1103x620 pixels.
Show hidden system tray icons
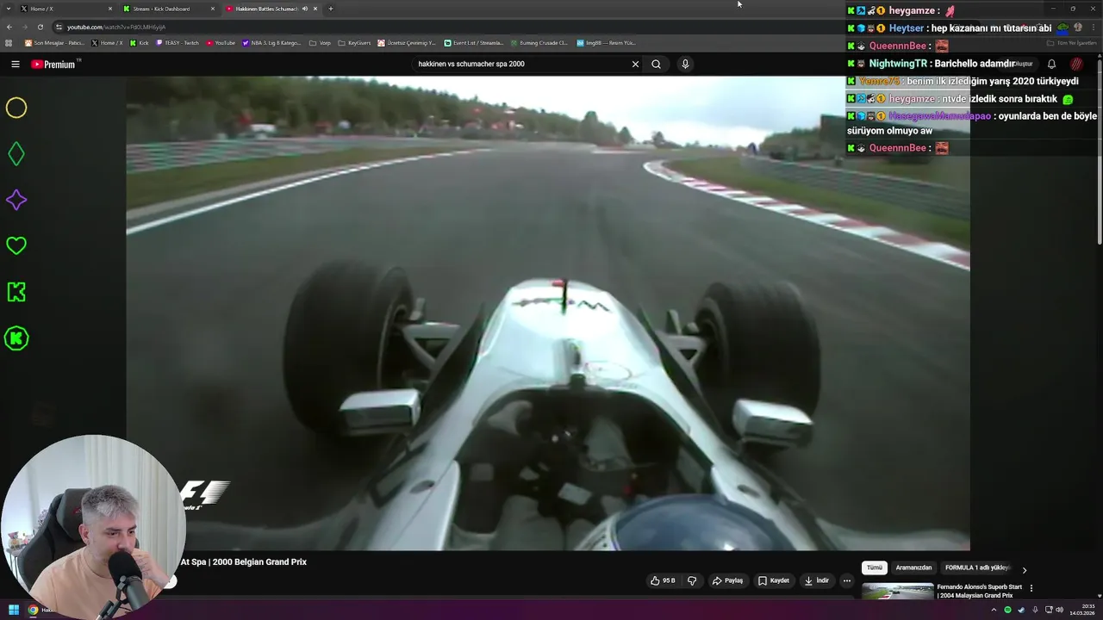(994, 610)
